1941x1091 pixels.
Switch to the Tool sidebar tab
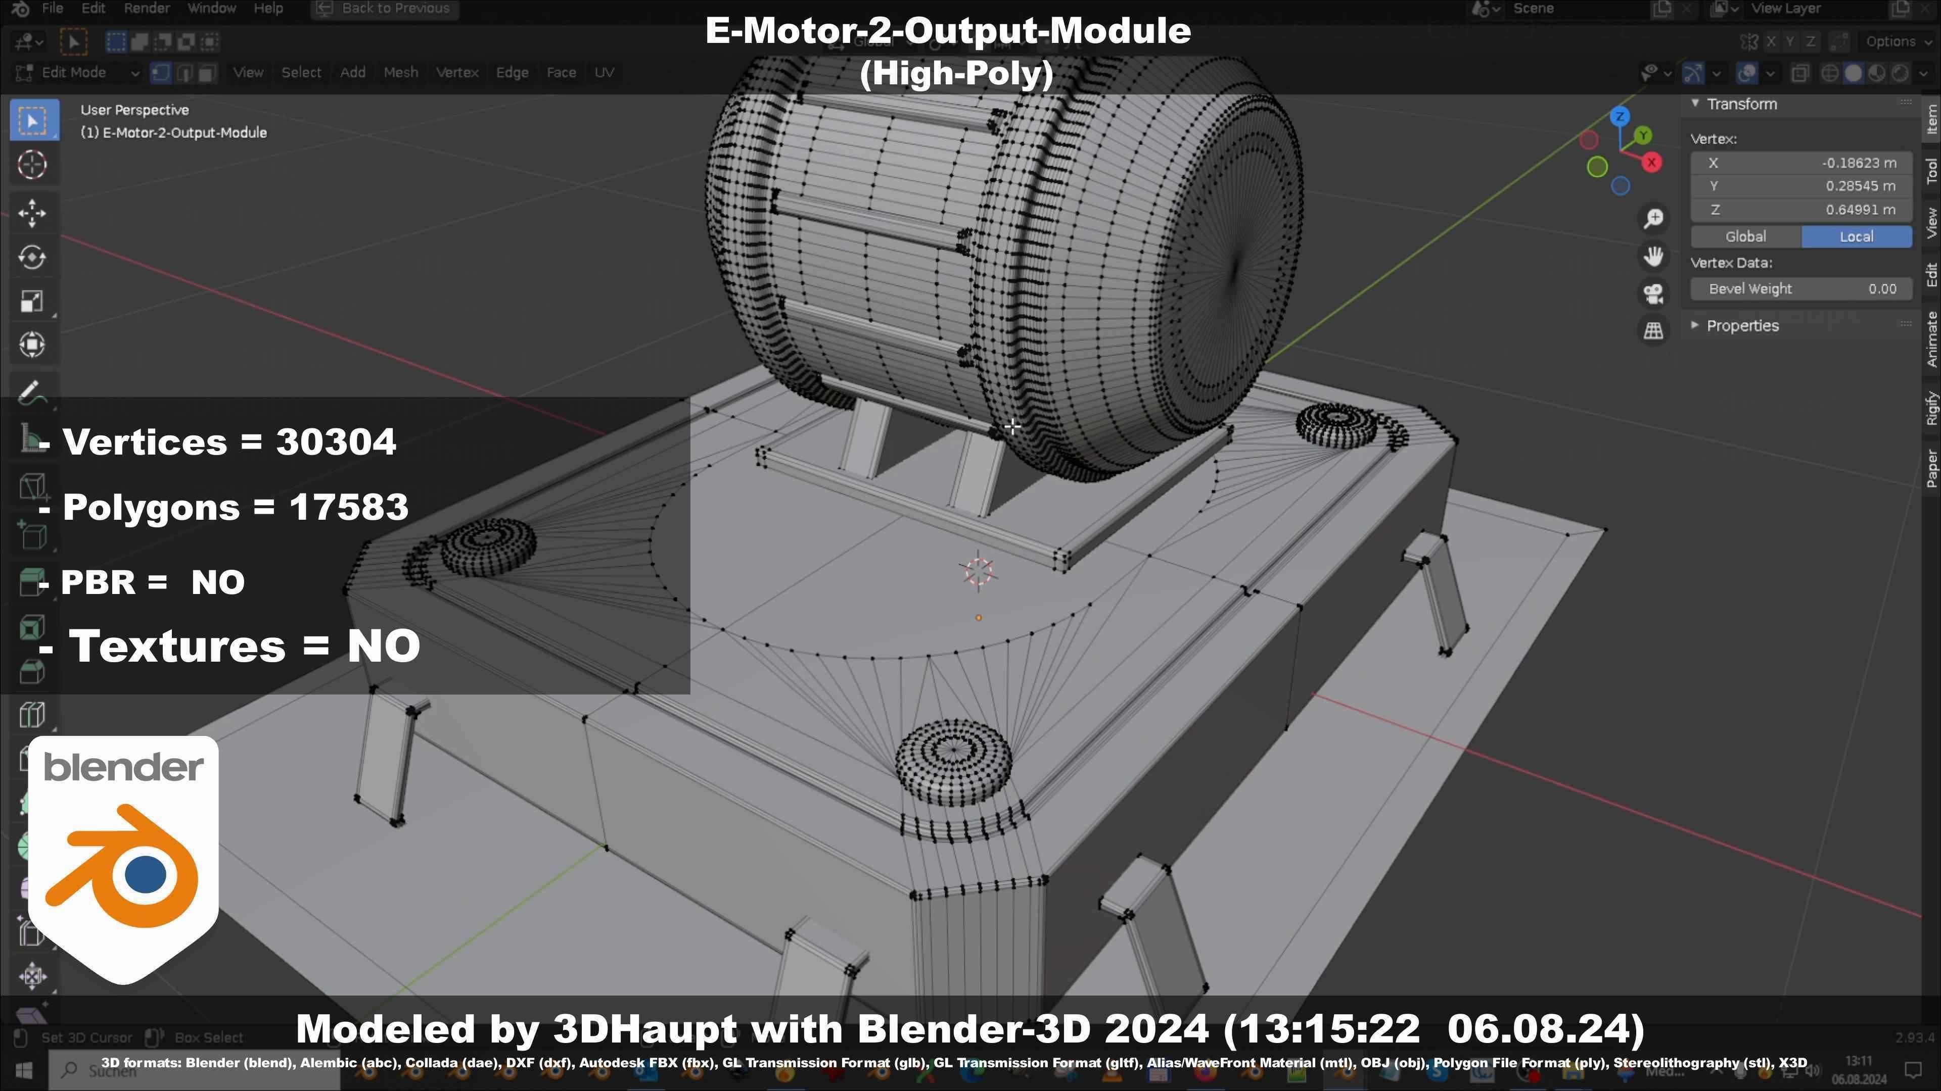coord(1932,171)
